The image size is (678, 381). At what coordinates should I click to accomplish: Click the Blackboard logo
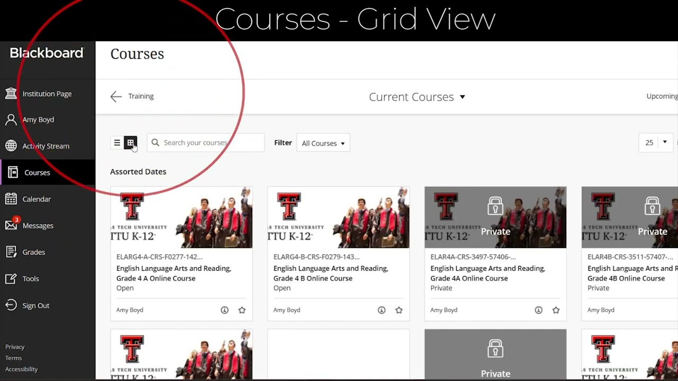tap(47, 53)
